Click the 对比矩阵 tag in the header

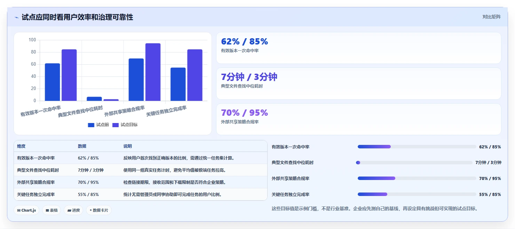[491, 17]
